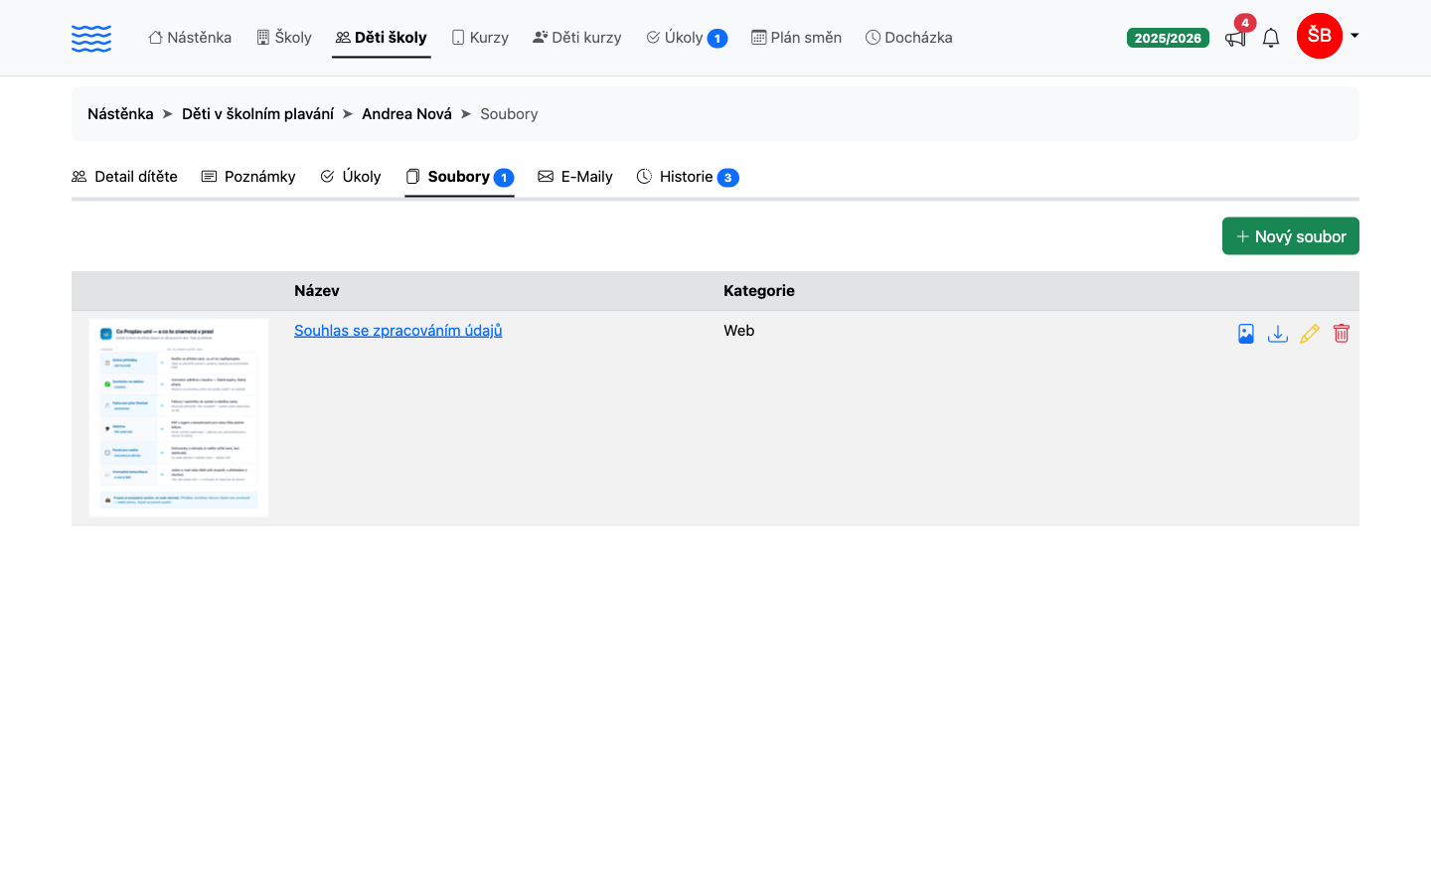This screenshot has width=1431, height=894.
Task: Preview image of Souhlas file
Action: click(1246, 334)
